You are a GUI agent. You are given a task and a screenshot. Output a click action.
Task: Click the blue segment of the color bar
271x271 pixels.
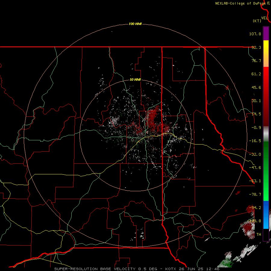266,215
